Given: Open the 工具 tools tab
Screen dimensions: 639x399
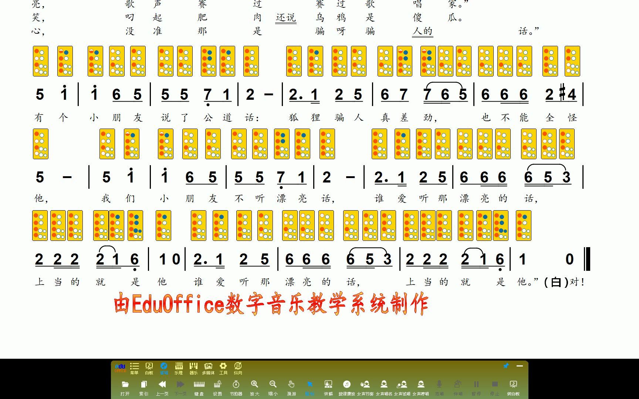Looking at the screenshot, I should [223, 368].
